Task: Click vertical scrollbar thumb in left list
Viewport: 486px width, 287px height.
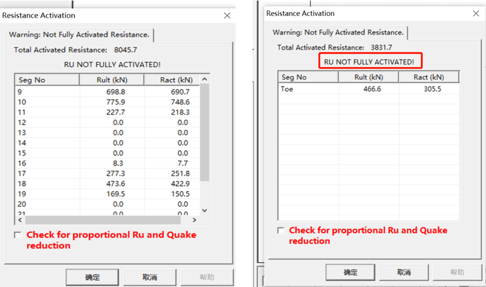Action: pyautogui.click(x=204, y=132)
